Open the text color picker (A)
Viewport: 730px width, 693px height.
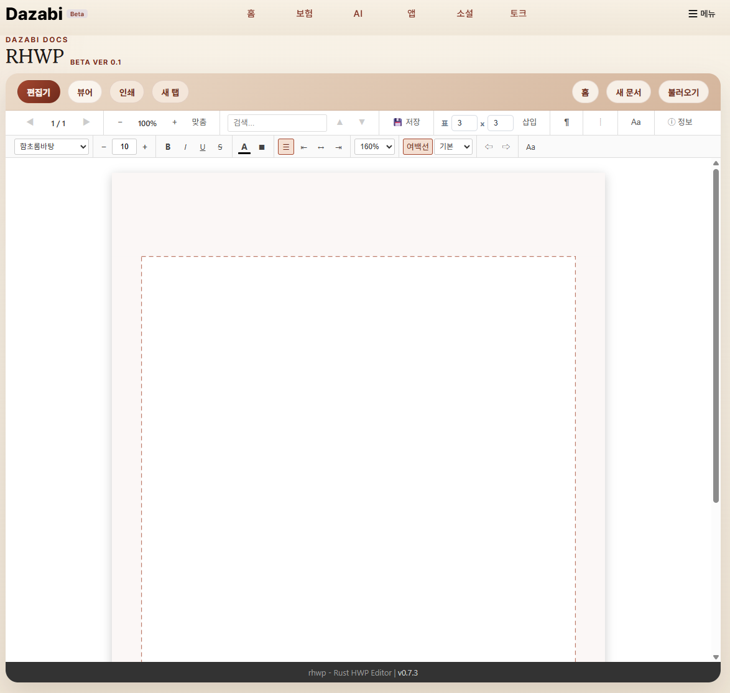pyautogui.click(x=244, y=147)
